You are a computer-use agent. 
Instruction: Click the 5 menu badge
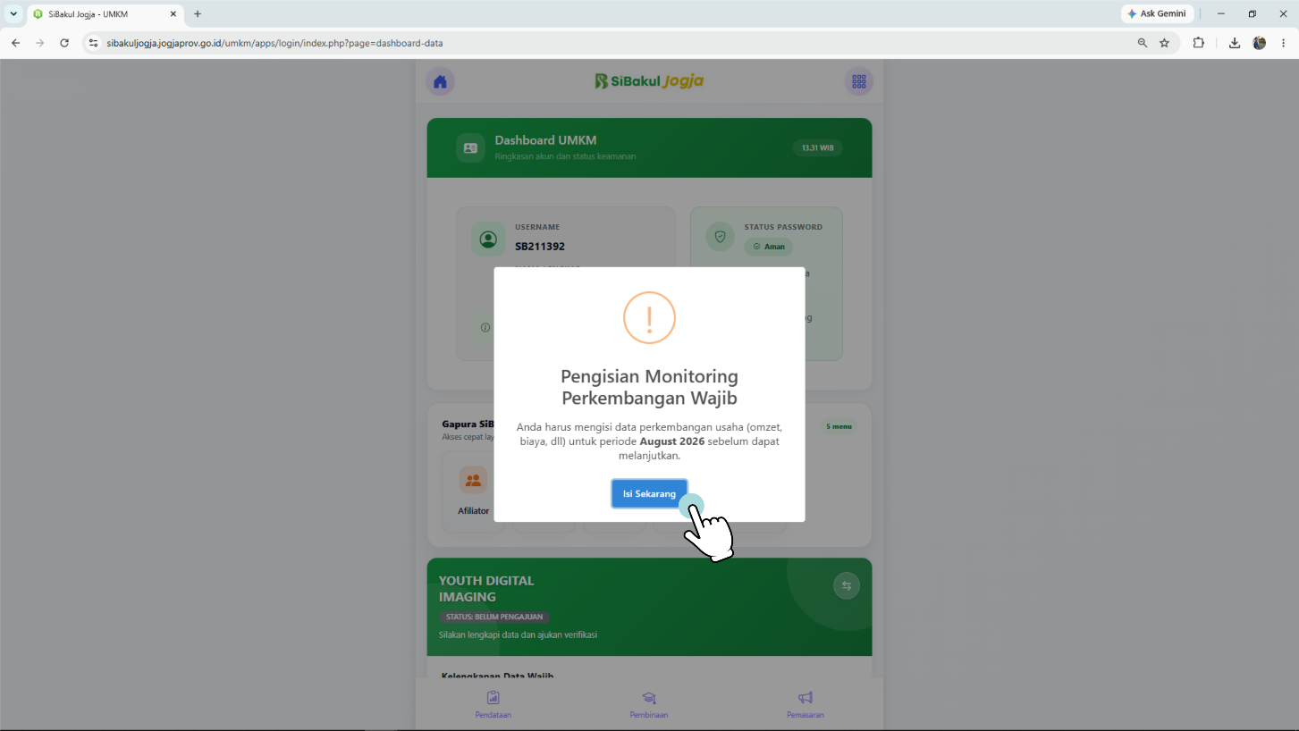point(839,426)
